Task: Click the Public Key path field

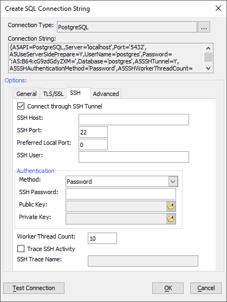Action: pyautogui.click(x=116, y=206)
